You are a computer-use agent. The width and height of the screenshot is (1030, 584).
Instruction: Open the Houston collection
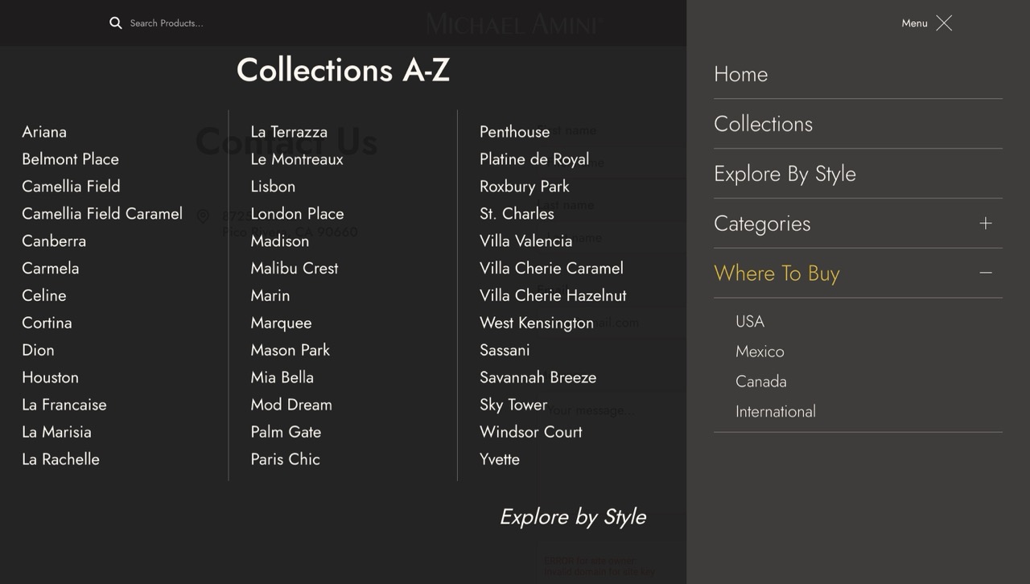click(50, 378)
